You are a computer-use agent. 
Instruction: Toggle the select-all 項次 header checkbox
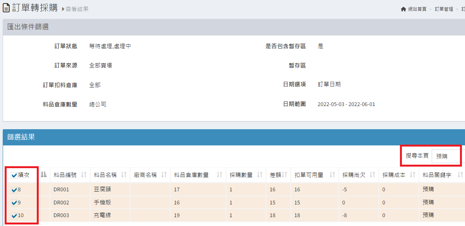[14, 175]
